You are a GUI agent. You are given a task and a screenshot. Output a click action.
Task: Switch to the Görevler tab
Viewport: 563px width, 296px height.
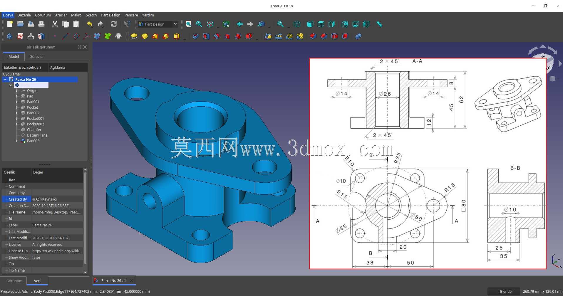(x=36, y=56)
